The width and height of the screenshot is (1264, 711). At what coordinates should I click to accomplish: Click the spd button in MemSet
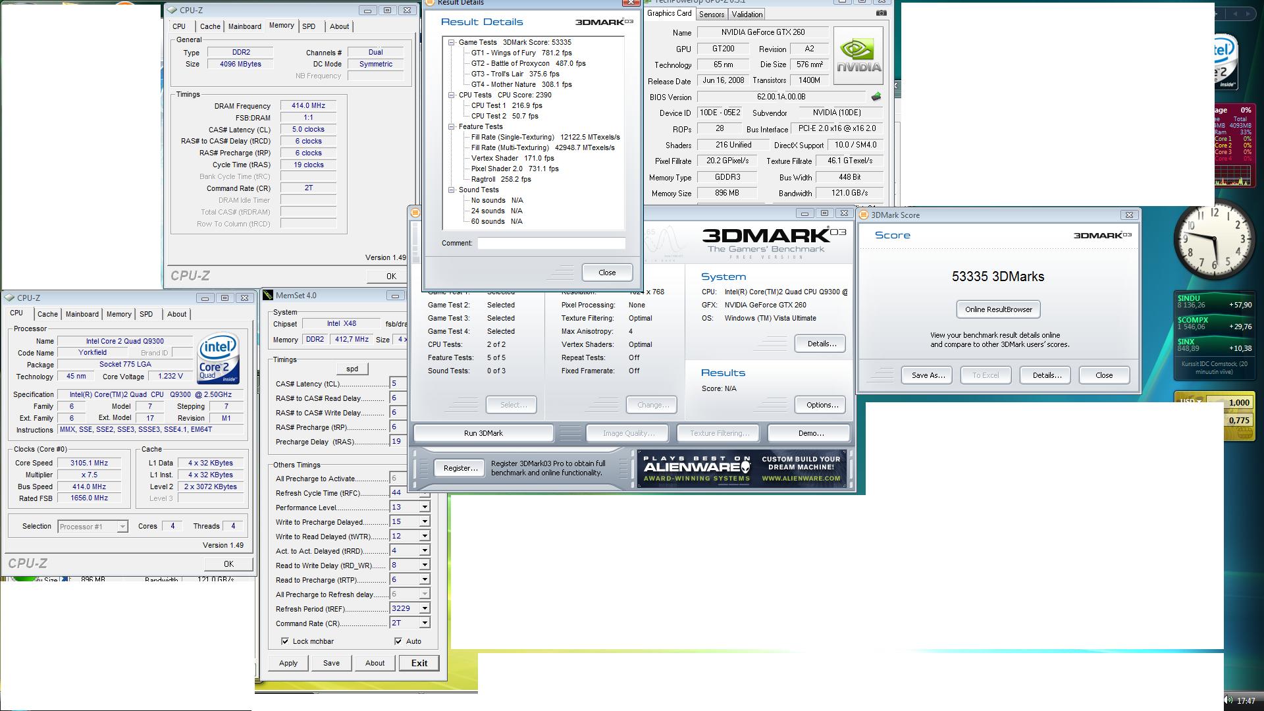[352, 369]
